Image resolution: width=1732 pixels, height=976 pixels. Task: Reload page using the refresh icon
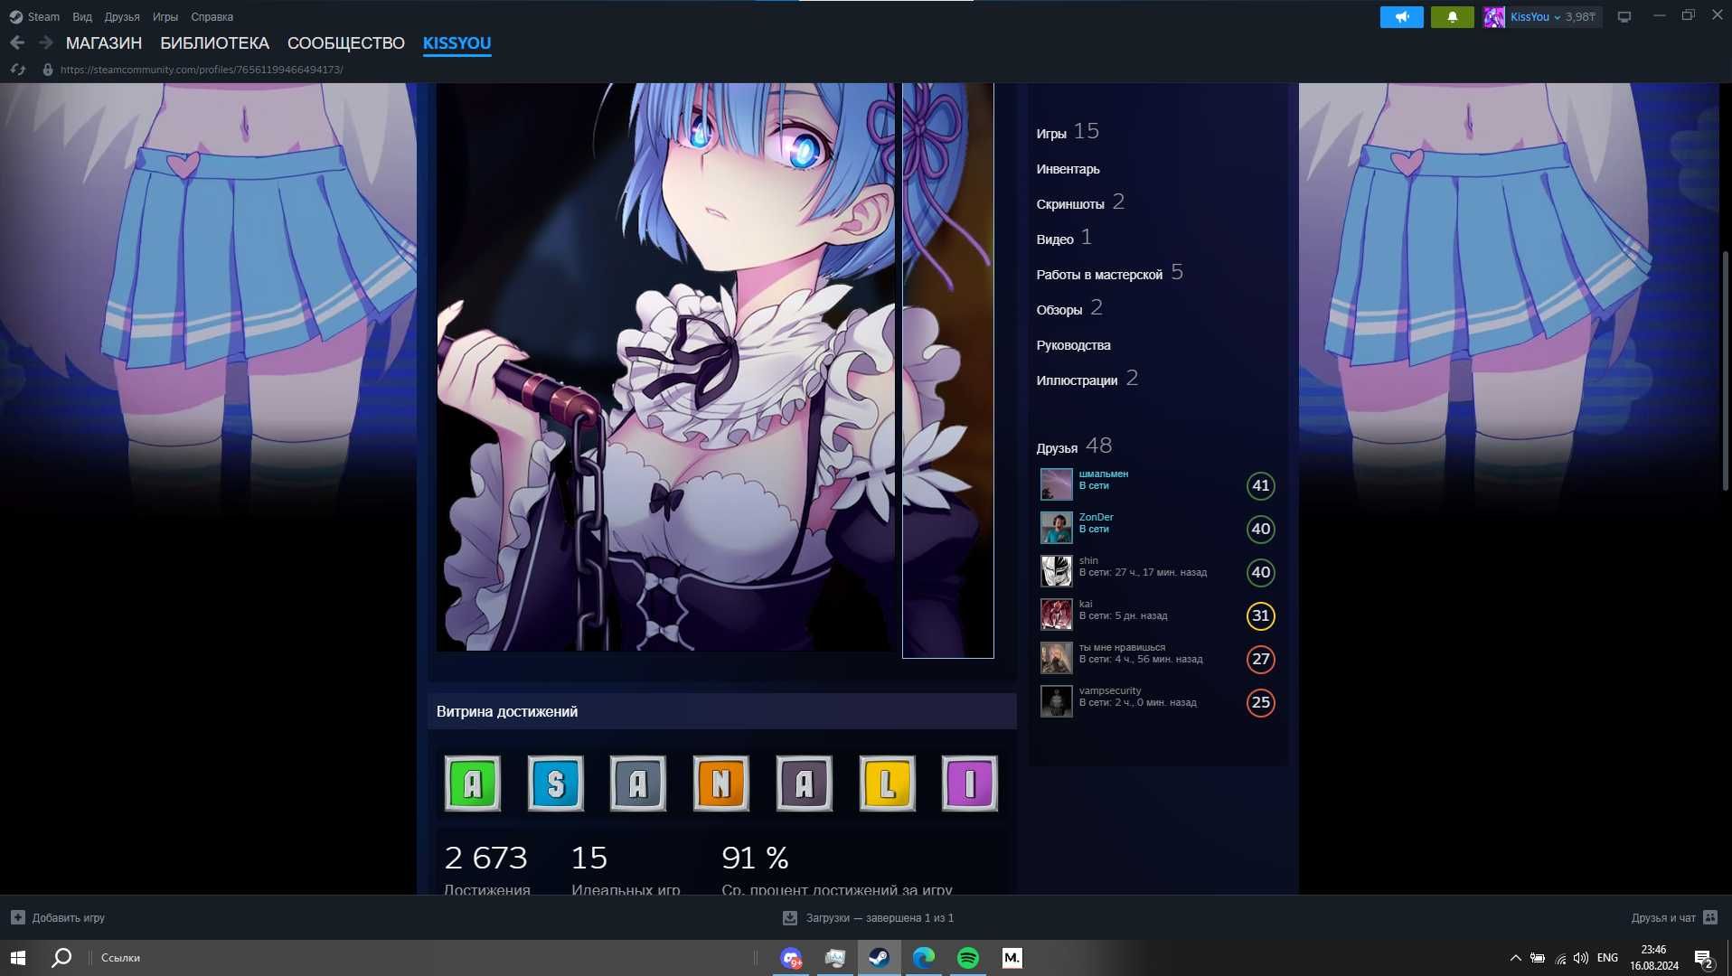pyautogui.click(x=17, y=70)
